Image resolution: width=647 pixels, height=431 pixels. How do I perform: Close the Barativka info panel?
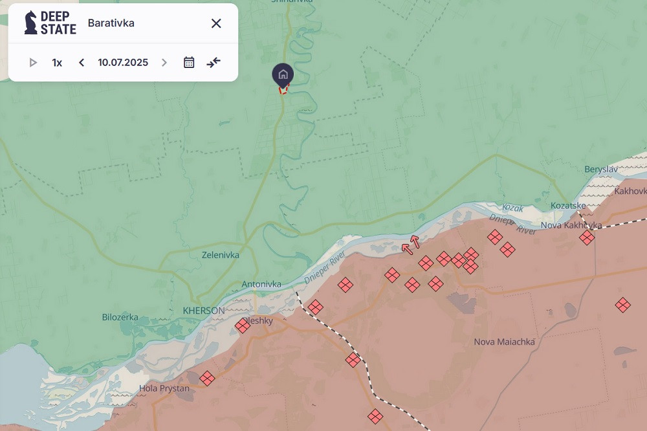click(216, 23)
